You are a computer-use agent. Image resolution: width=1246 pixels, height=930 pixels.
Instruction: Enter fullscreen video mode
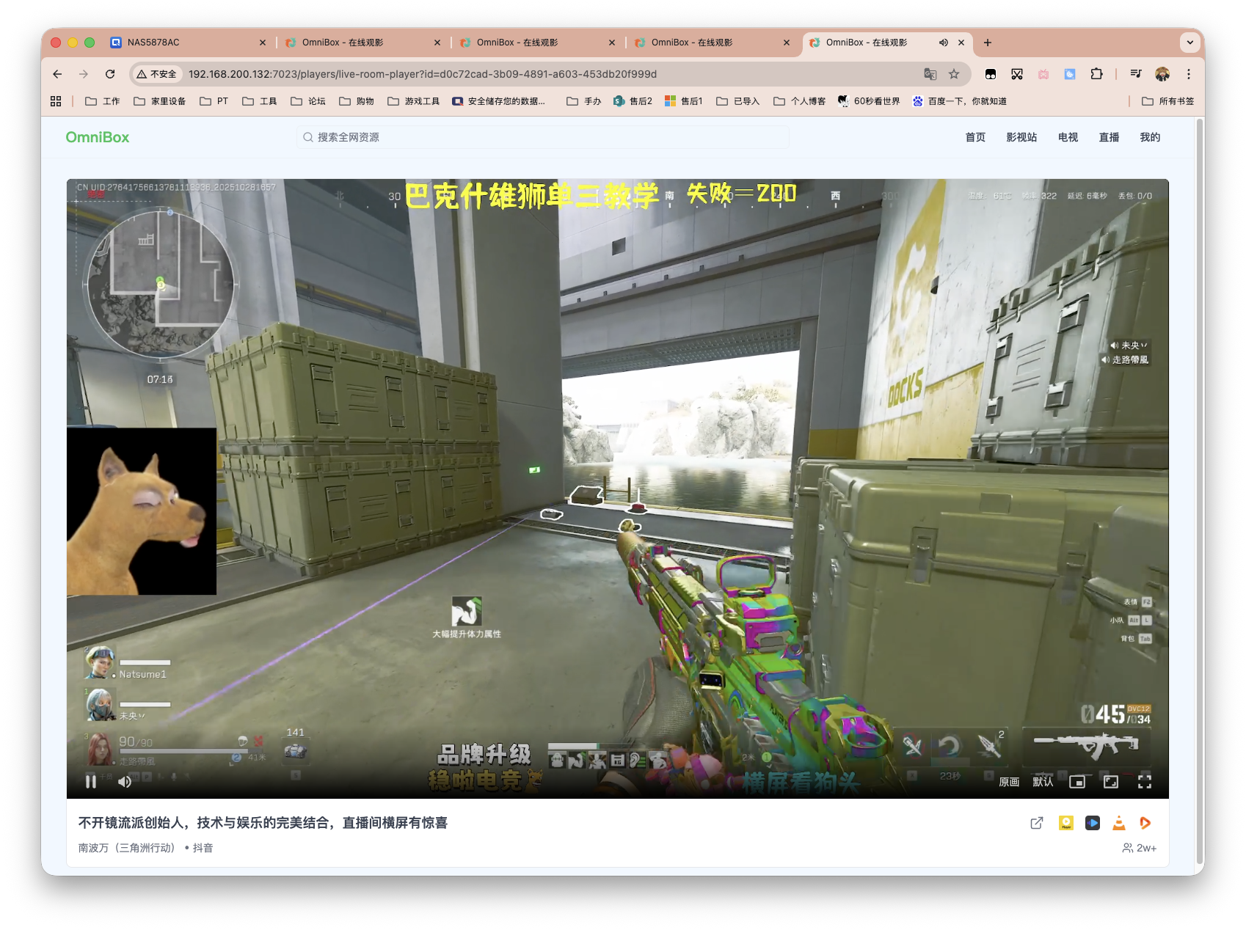[x=1144, y=782]
